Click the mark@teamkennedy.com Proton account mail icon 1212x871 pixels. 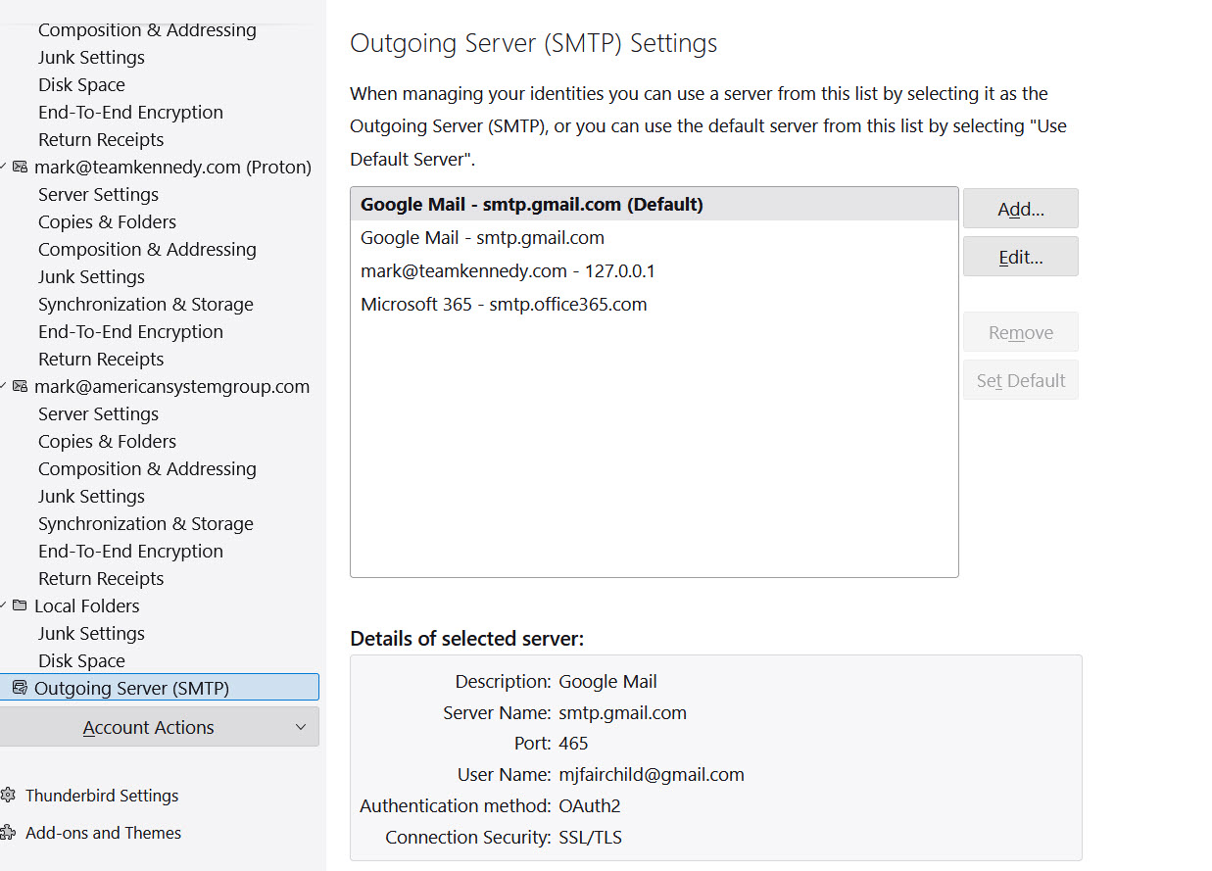(x=20, y=167)
